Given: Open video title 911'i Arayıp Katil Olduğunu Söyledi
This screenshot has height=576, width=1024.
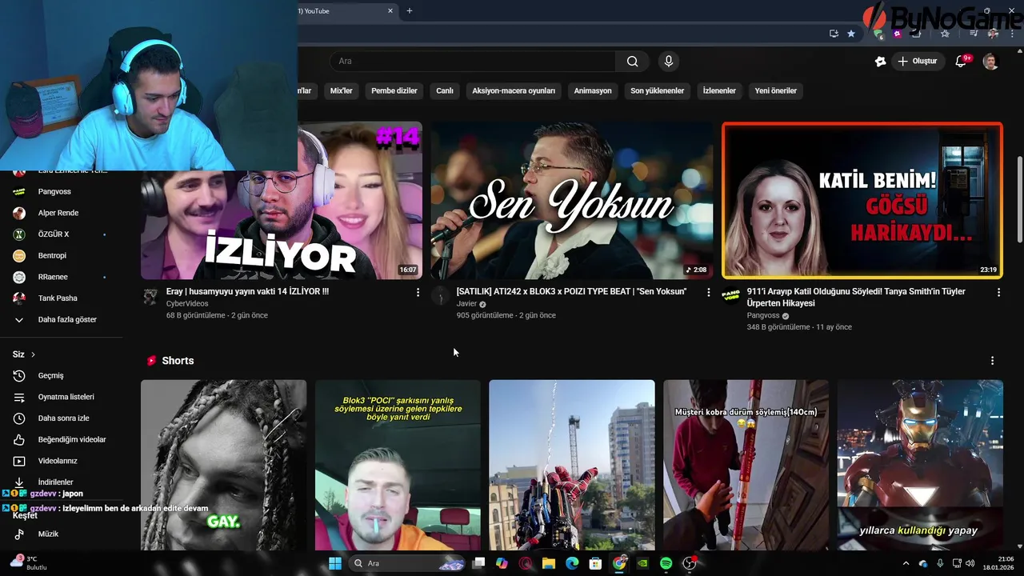Looking at the screenshot, I should [856, 298].
